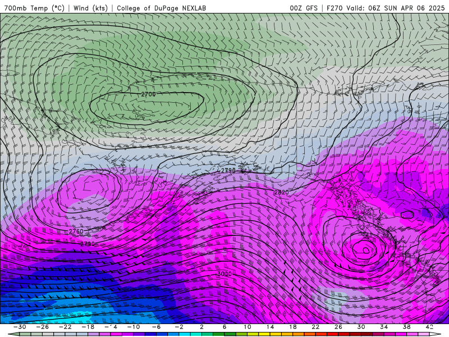
Task: Select the -26 legend scale value
Action: click(43, 327)
